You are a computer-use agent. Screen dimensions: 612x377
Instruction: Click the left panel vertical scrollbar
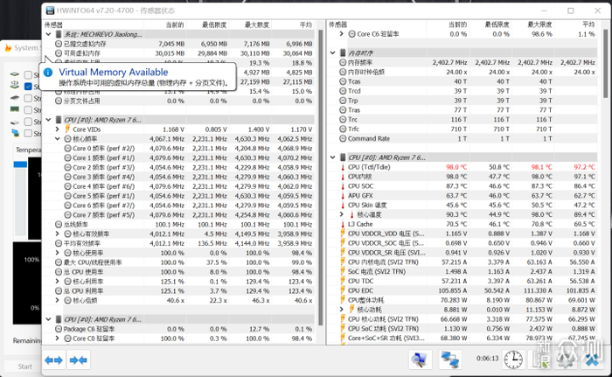pos(320,178)
